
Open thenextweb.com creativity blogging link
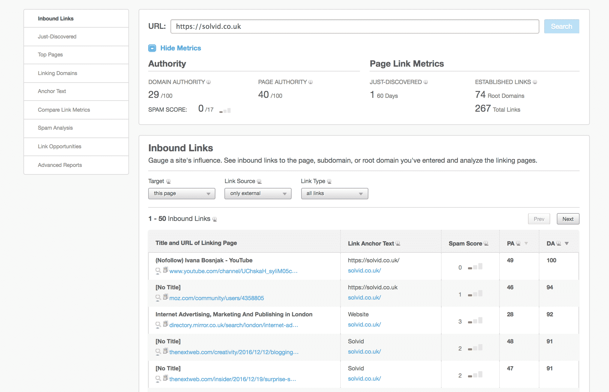click(234, 352)
